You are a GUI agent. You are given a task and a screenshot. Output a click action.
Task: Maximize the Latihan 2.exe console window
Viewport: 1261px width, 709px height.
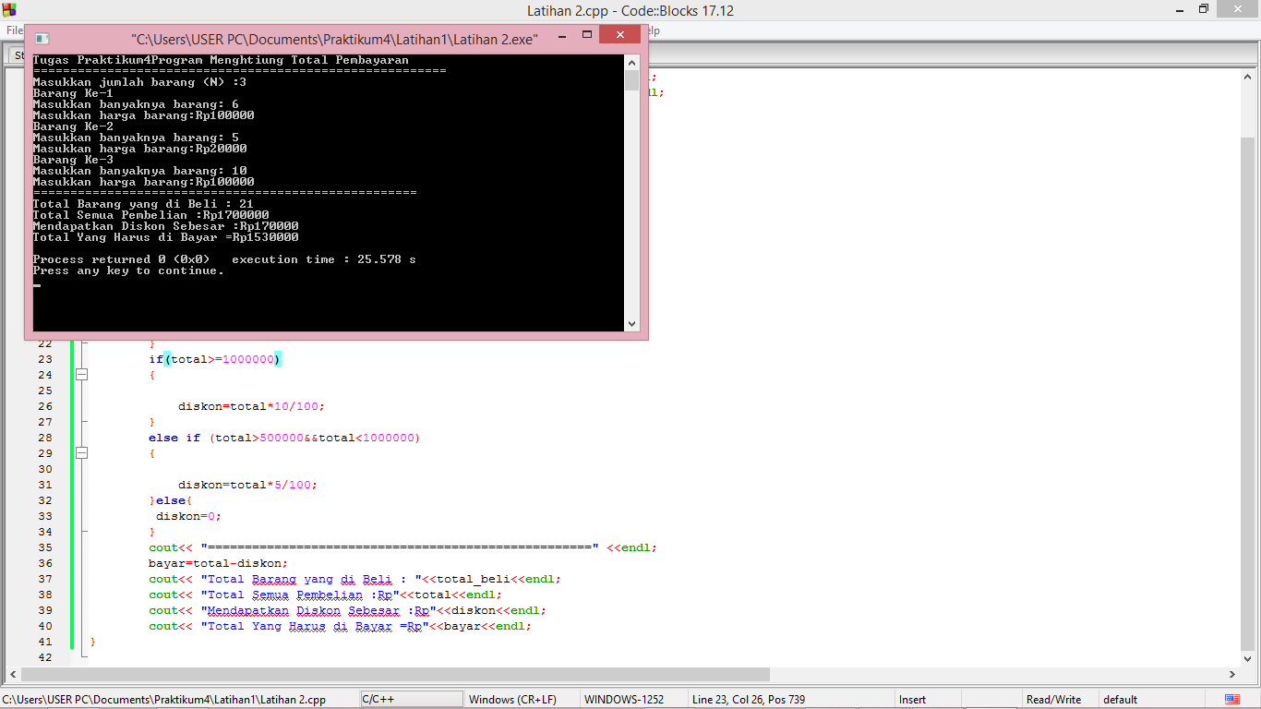pyautogui.click(x=586, y=35)
